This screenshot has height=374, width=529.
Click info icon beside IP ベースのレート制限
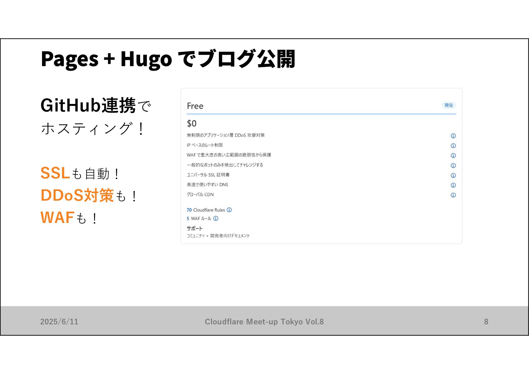click(453, 146)
